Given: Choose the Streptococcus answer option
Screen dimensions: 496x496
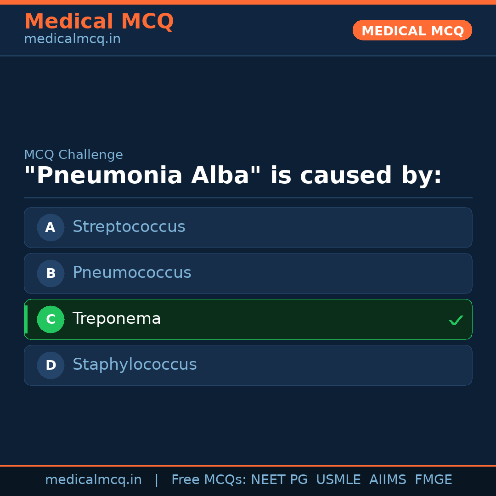Looking at the screenshot, I should click(x=248, y=227).
